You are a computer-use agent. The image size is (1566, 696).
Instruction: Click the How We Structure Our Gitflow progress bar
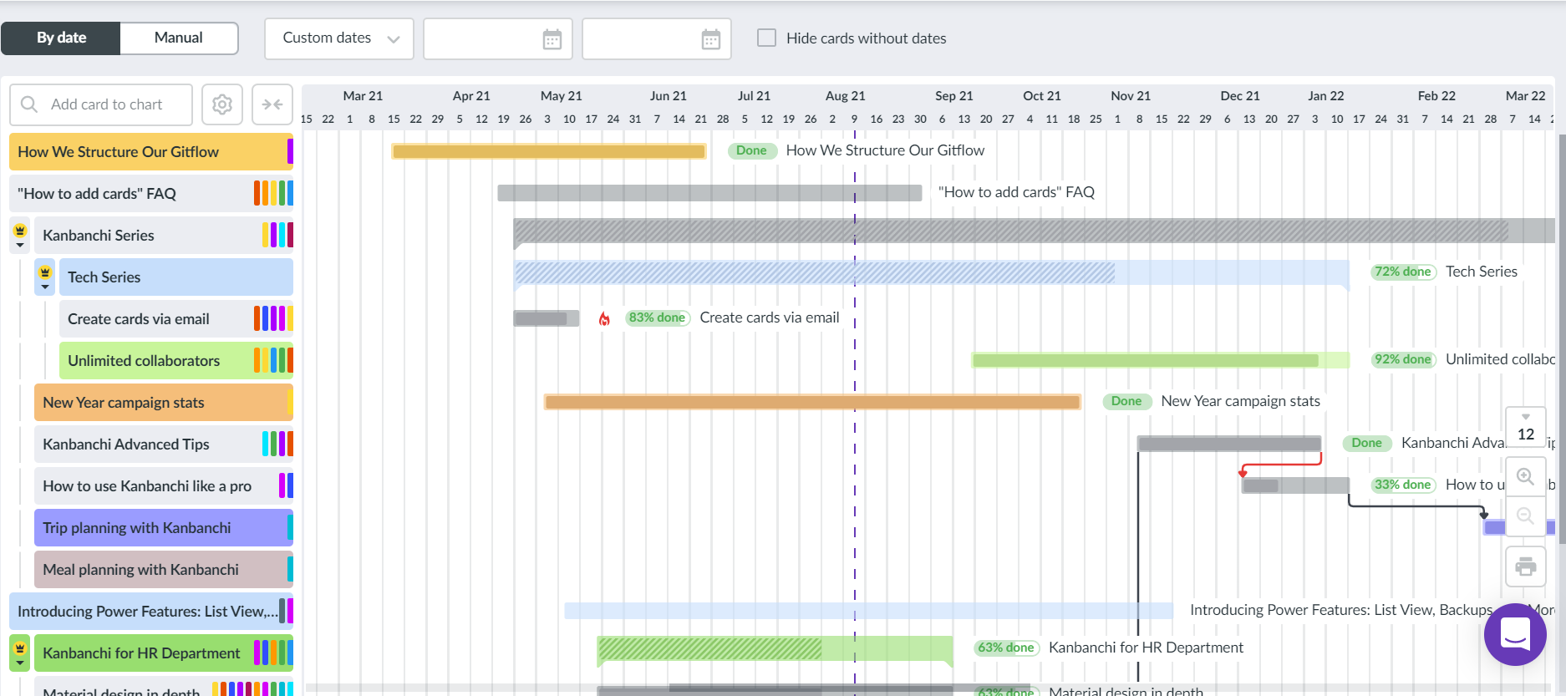coord(548,151)
